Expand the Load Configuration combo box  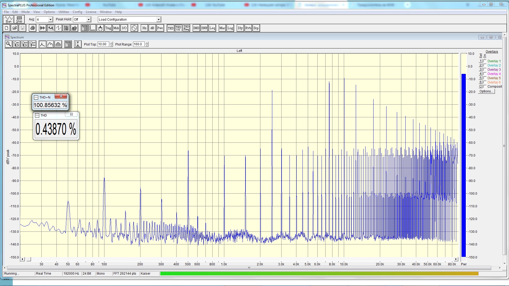tap(159, 20)
